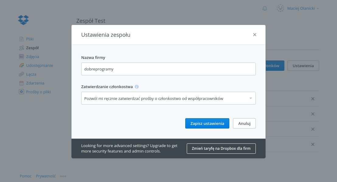Screen dimensions: 337x182
Task: Click the Łącza paperclip icon
Action: click(21, 74)
